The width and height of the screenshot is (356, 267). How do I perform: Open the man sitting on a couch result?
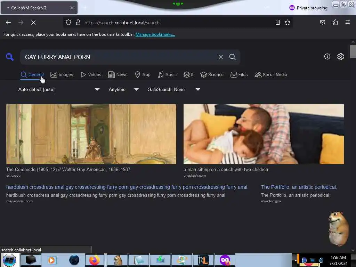click(226, 169)
